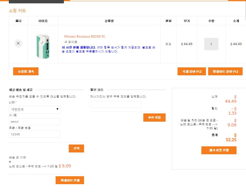Click the 업데이트 장바구니 update cart button
The image size is (246, 193).
coord(225,71)
